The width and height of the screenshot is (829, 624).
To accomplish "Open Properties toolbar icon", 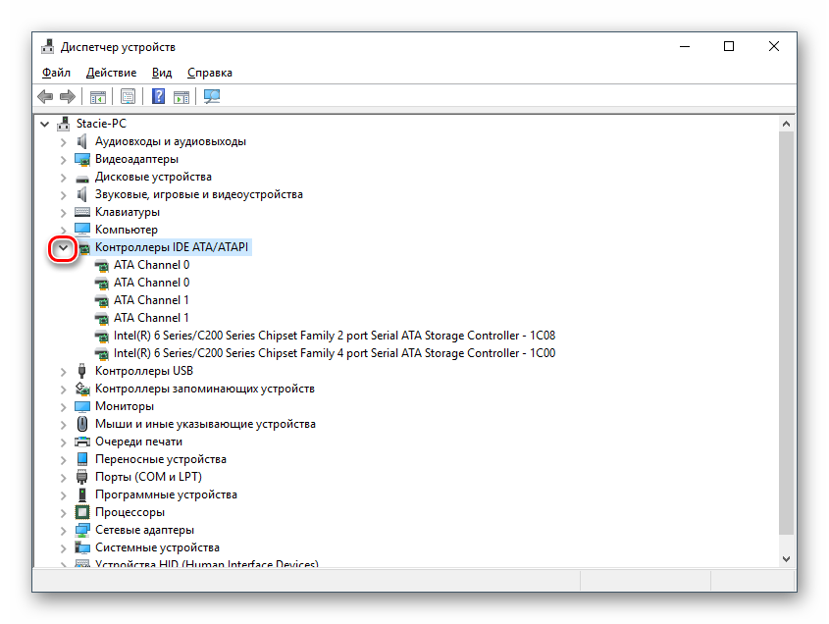I will pos(128,97).
